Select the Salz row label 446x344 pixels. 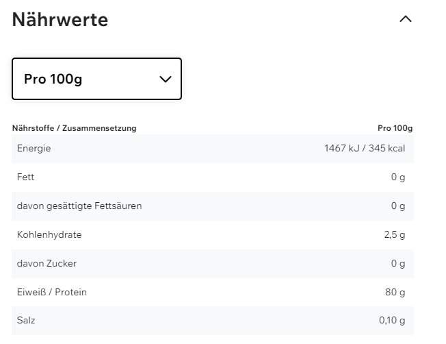[x=26, y=321]
